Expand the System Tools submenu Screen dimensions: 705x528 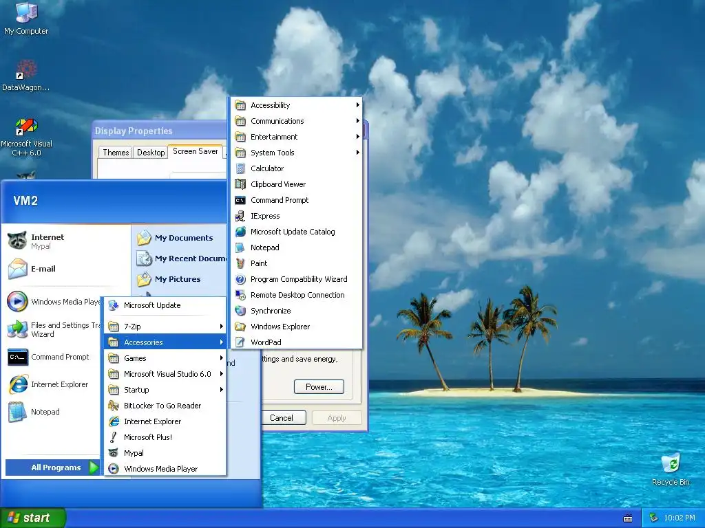(x=296, y=153)
